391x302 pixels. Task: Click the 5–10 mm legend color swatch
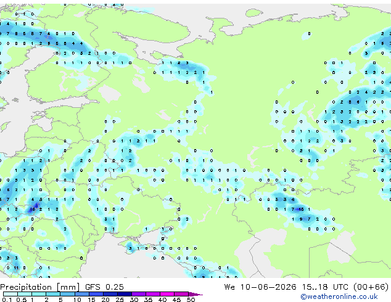click(x=68, y=294)
